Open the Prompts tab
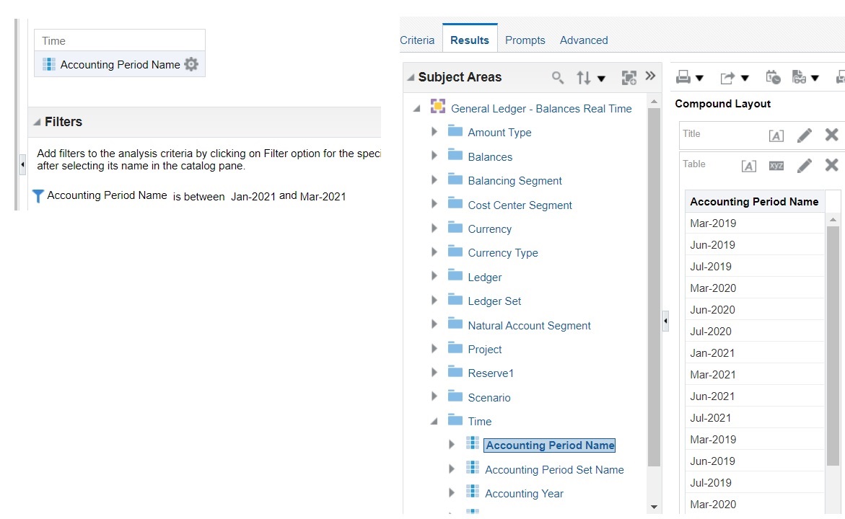845x519 pixels. point(525,40)
